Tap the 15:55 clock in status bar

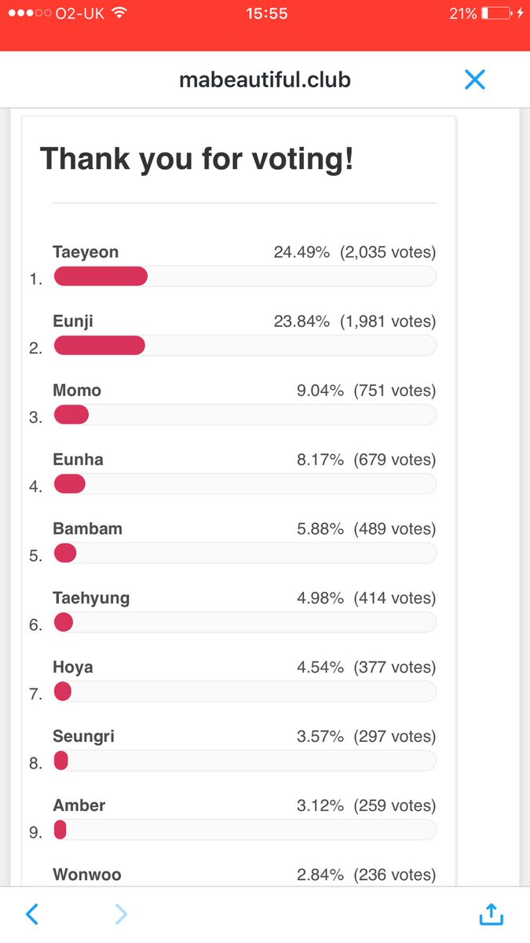click(266, 13)
